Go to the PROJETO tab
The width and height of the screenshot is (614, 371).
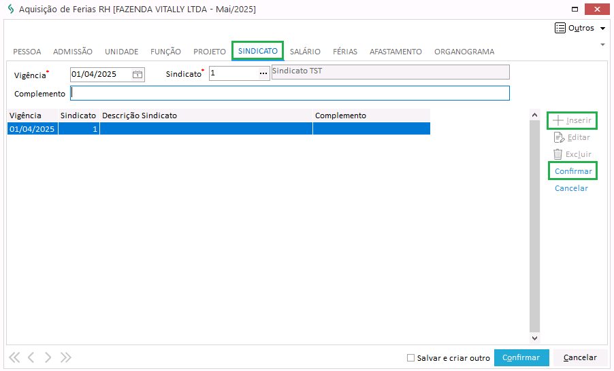coord(210,52)
